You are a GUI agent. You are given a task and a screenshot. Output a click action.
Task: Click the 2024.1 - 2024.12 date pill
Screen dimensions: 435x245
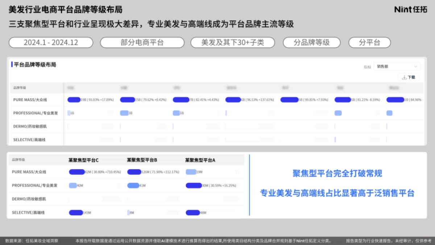point(51,42)
